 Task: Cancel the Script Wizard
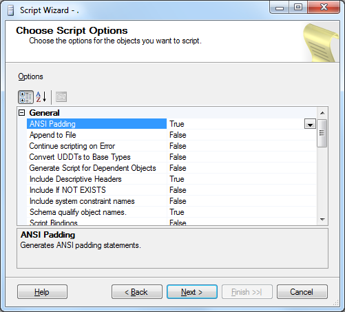tap(302, 292)
